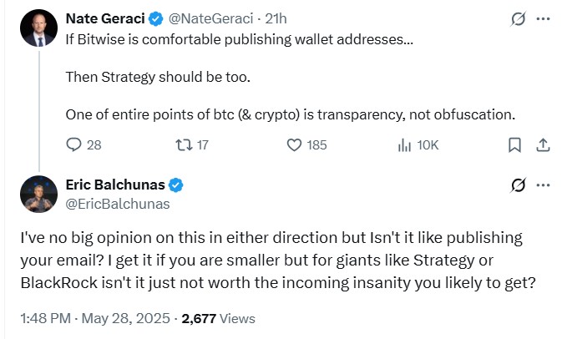567x339 pixels.
Task: Click the Nate Geraci display name
Action: 107,18
